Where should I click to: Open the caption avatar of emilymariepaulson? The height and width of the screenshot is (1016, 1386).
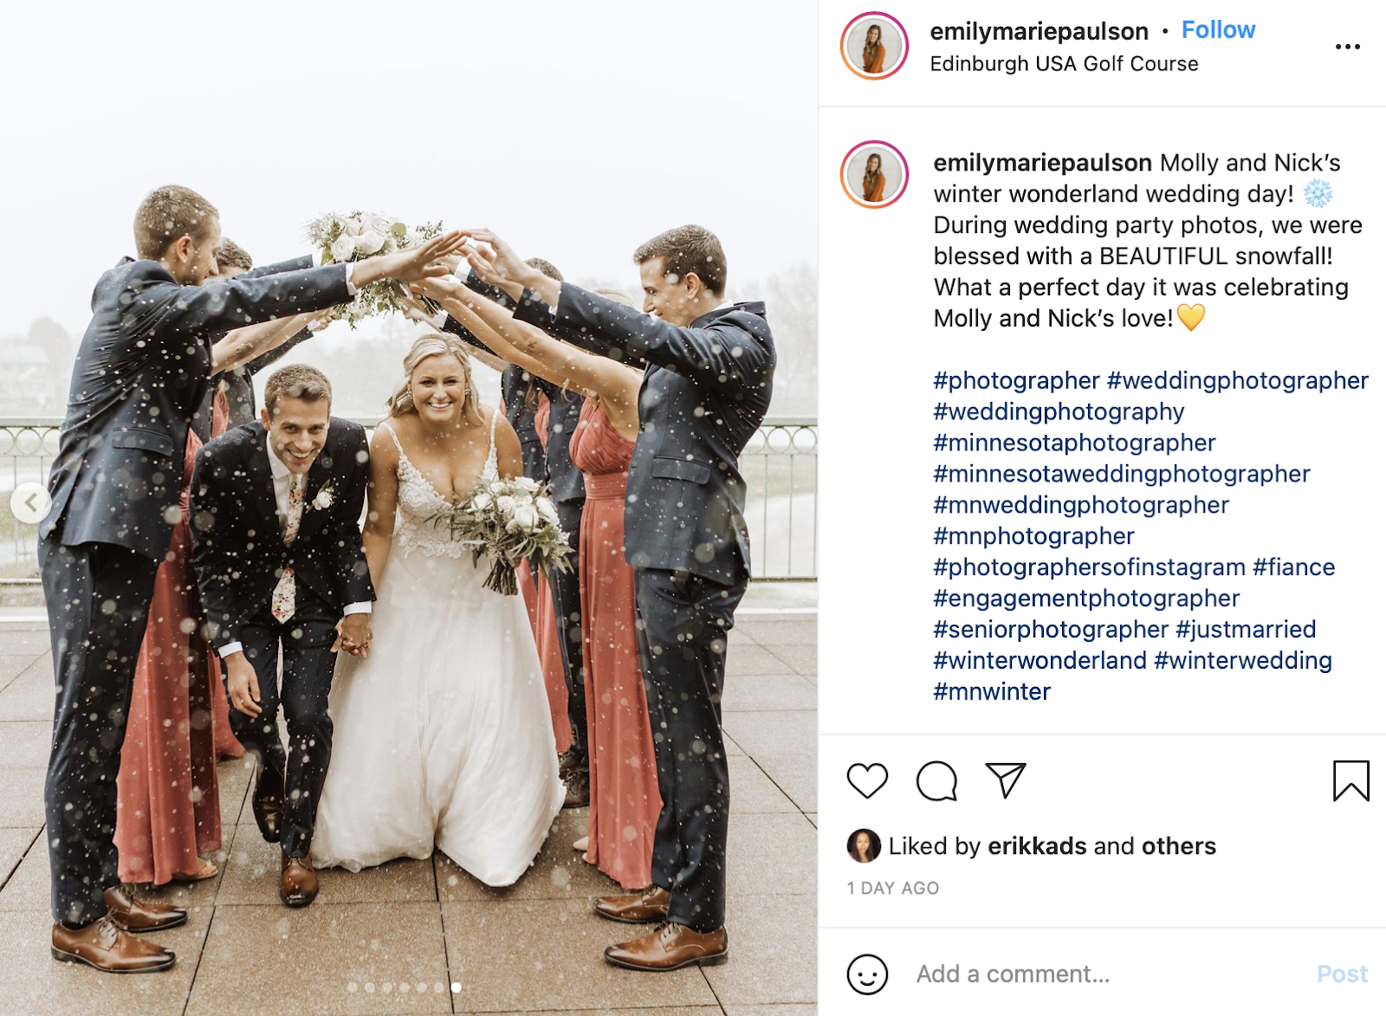click(874, 175)
